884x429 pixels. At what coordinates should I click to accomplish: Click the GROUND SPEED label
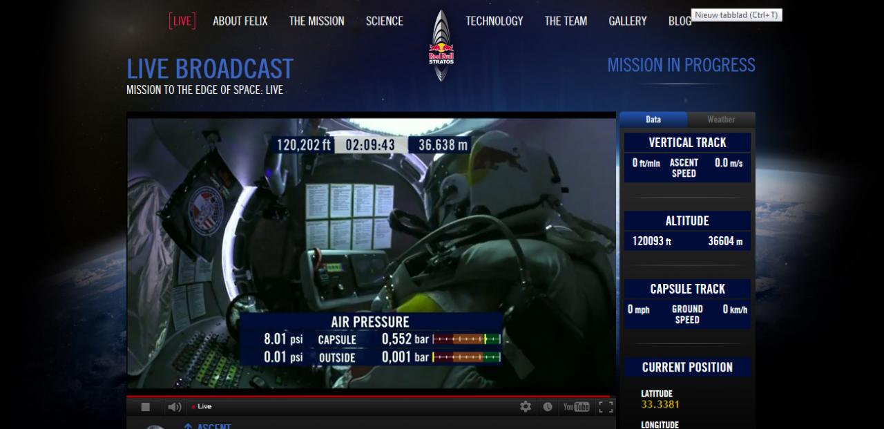[x=687, y=314]
